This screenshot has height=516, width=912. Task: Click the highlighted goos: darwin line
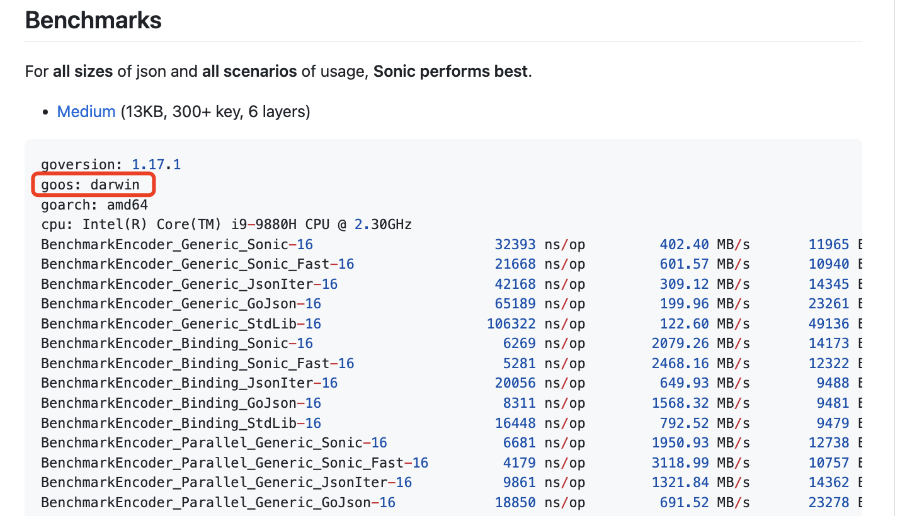point(90,185)
